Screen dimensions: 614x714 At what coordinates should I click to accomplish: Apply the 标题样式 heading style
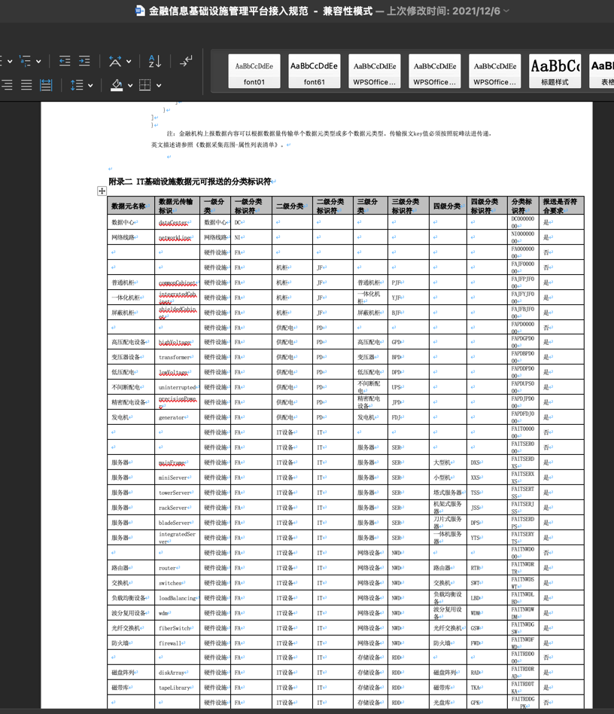pyautogui.click(x=555, y=71)
